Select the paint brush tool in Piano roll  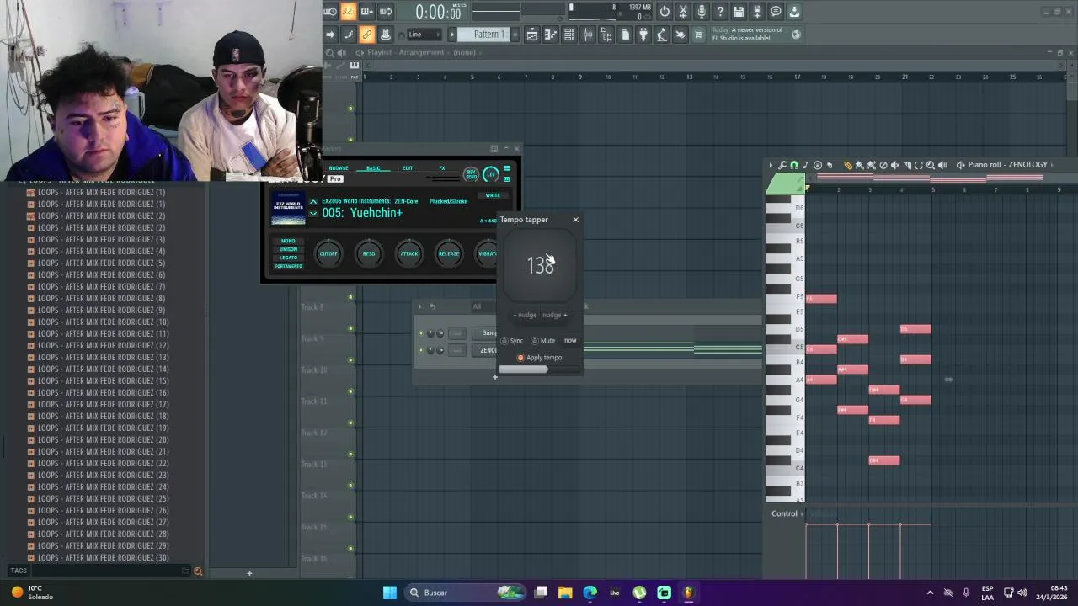(859, 165)
